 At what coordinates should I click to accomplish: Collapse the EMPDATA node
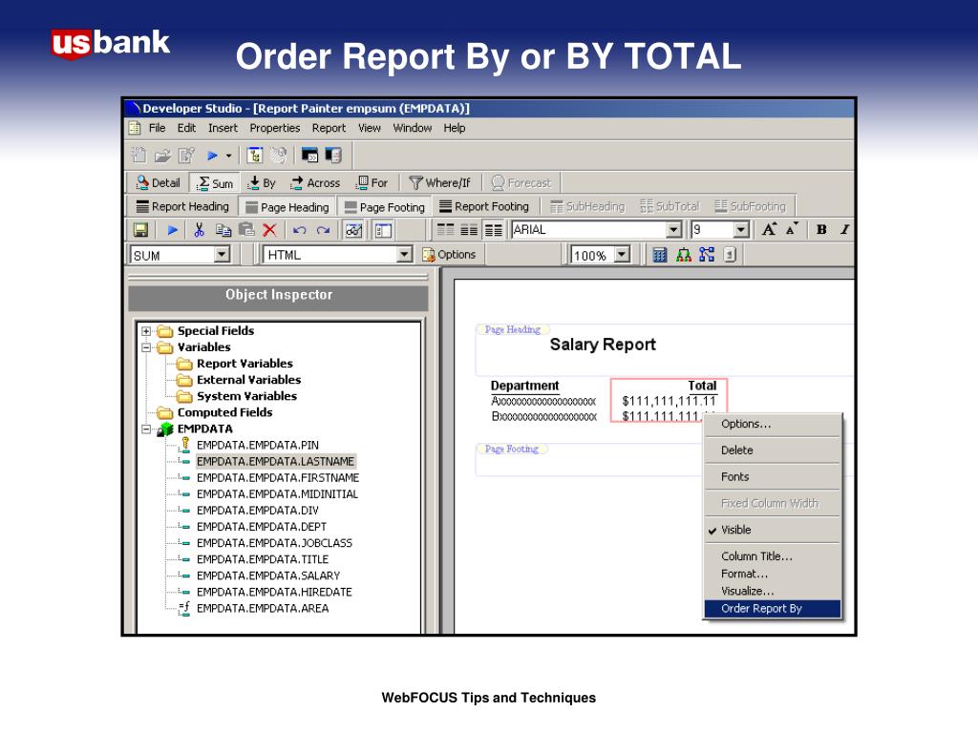click(146, 429)
